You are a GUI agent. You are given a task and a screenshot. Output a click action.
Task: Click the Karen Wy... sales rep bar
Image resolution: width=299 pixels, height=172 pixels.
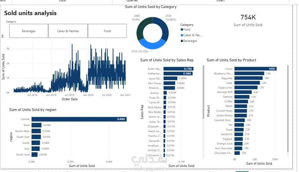click(178, 69)
